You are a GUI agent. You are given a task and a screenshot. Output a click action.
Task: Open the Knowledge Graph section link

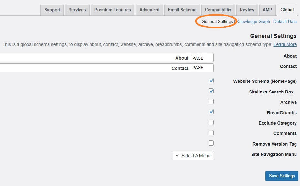pos(253,21)
